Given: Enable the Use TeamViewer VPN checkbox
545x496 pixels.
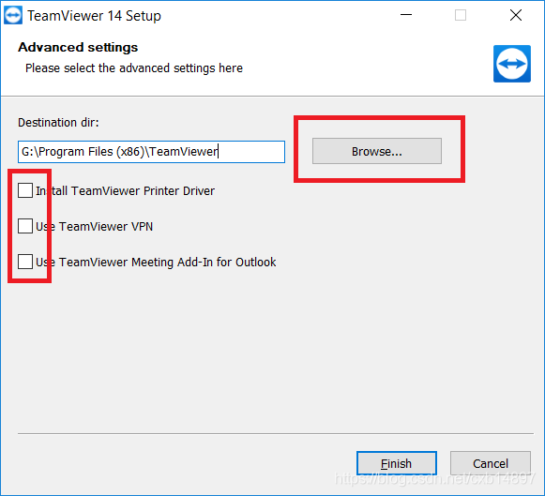Looking at the screenshot, I should pos(25,226).
